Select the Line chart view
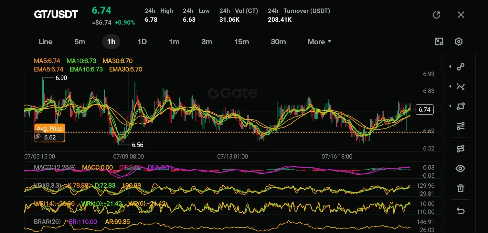This screenshot has width=488, height=233. pos(46,42)
